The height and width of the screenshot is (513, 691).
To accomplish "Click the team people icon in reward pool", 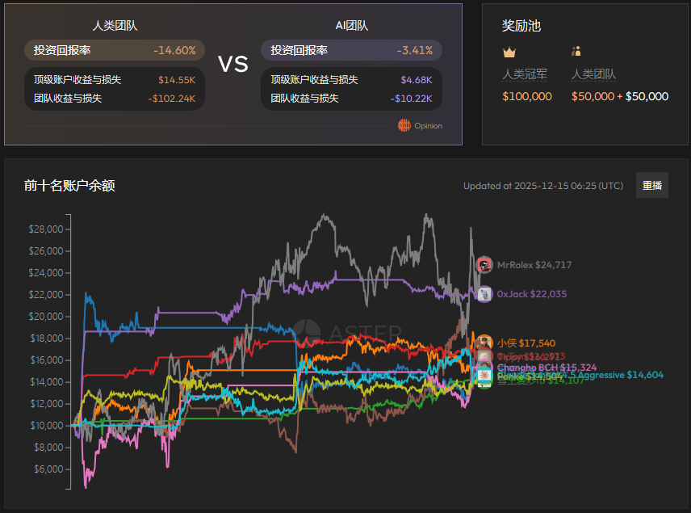I will tap(576, 52).
